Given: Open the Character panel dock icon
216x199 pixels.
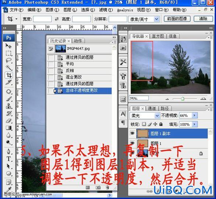Looking at the screenshot, I should pos(123,114).
